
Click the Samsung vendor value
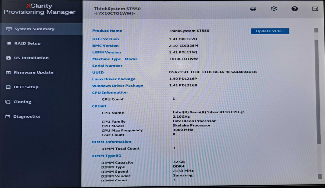[183, 175]
